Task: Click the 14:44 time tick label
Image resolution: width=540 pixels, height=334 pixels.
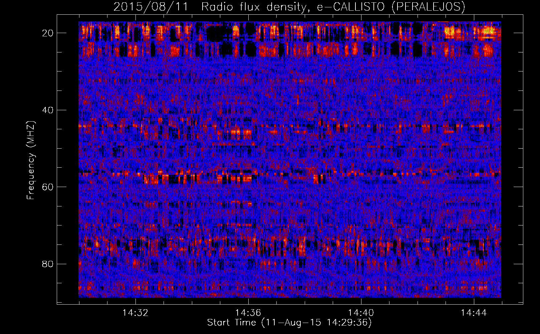Action: (x=474, y=313)
